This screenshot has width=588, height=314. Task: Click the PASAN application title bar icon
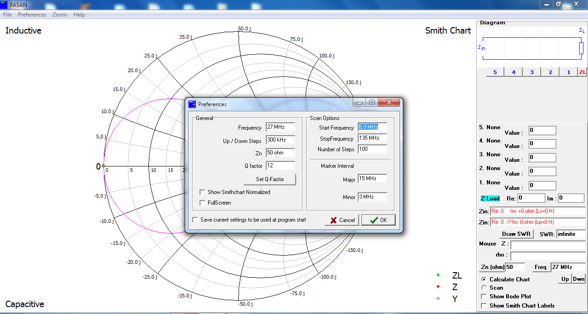pyautogui.click(x=4, y=4)
